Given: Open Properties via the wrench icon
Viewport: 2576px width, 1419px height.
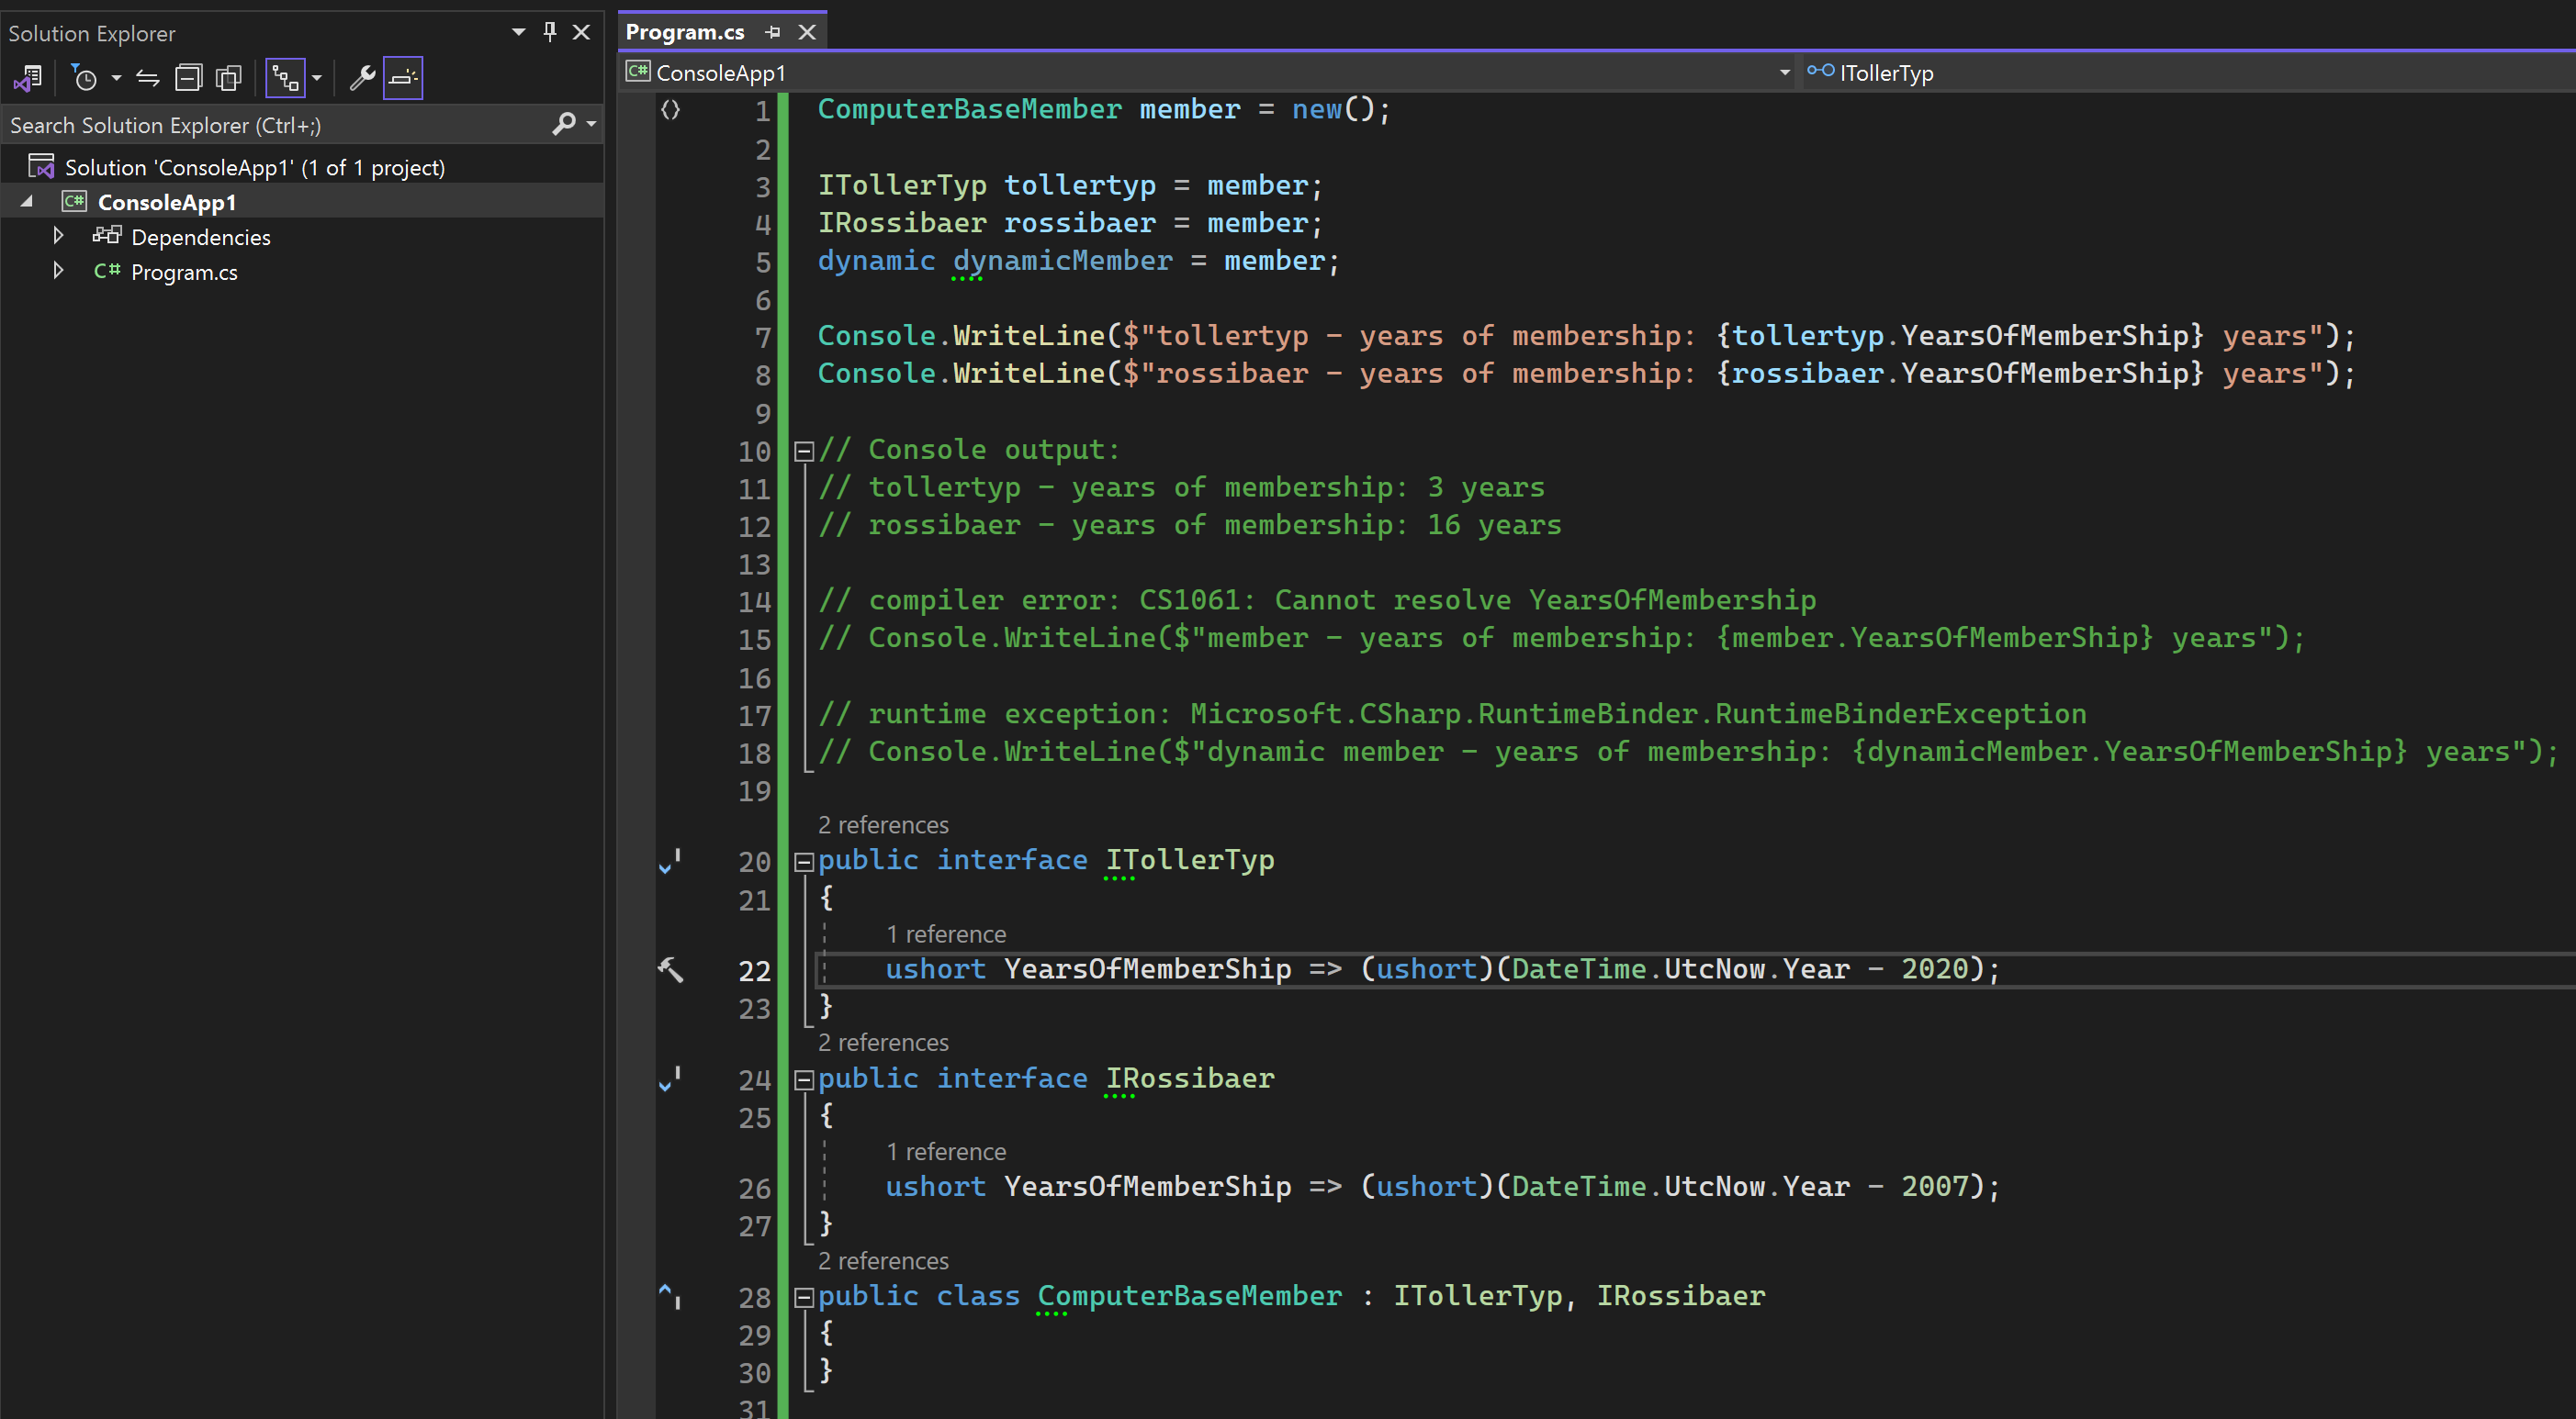Looking at the screenshot, I should 362,77.
